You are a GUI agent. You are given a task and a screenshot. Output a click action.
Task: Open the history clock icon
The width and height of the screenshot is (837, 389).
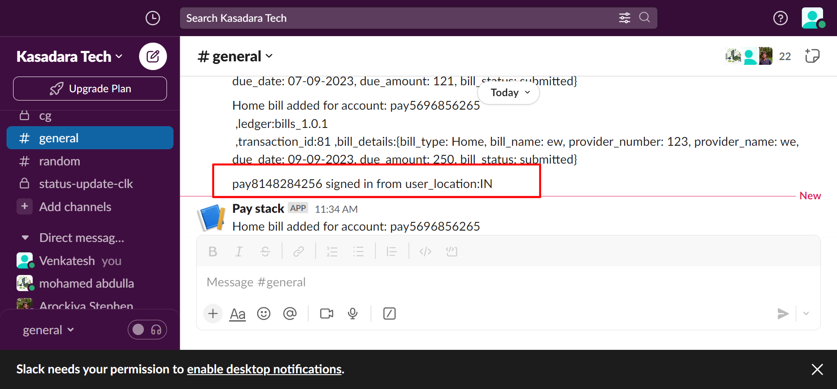[153, 18]
